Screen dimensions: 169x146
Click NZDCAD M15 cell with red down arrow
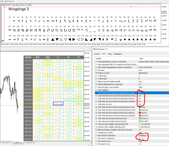(x=38, y=135)
